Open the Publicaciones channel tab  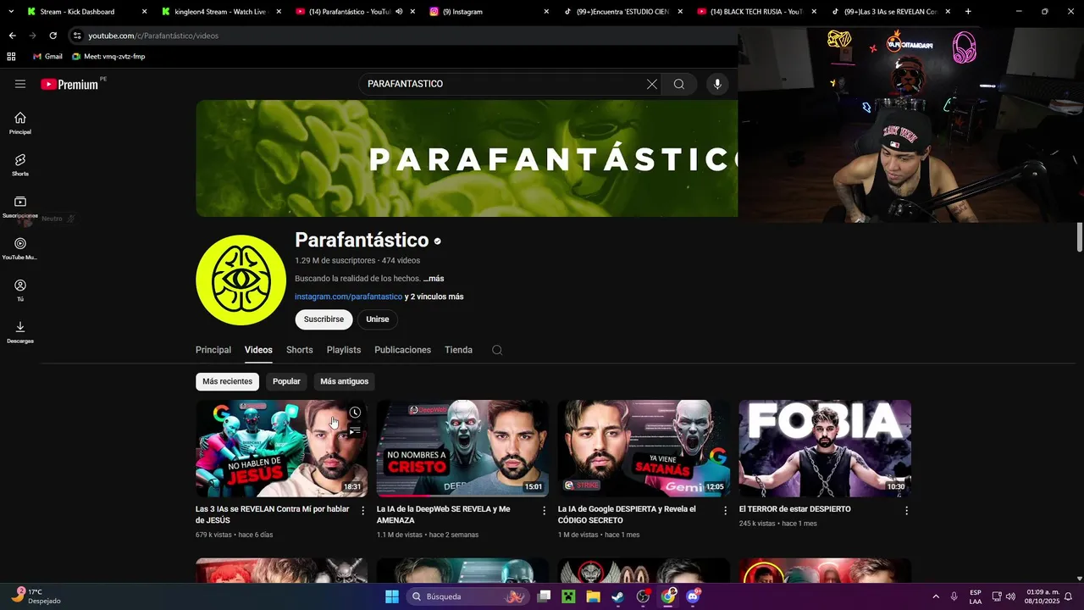[402, 350]
